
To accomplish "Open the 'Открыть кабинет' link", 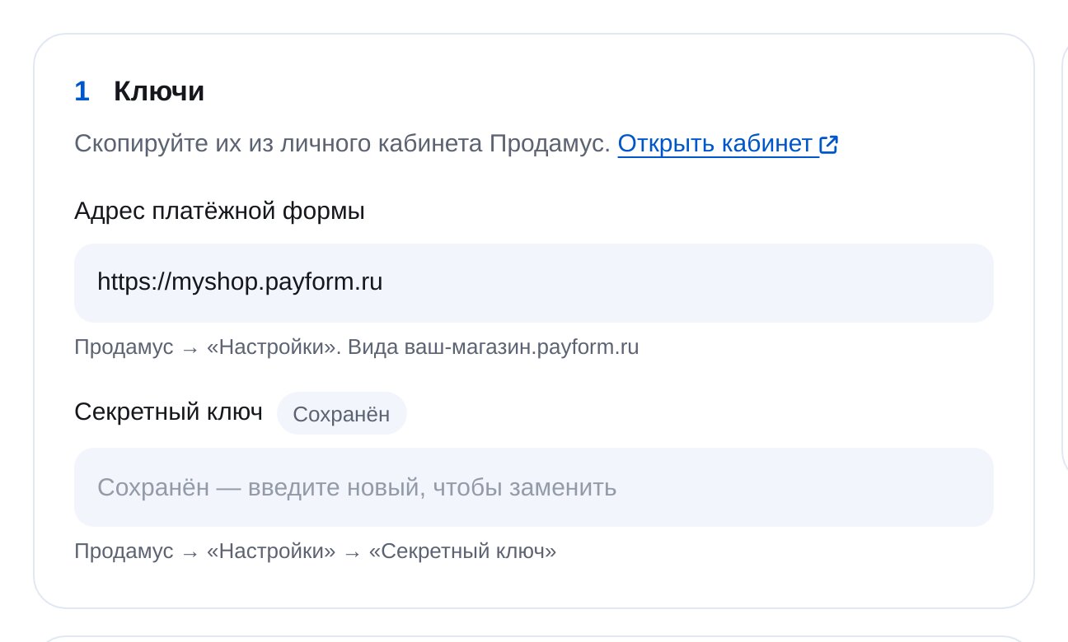I will [x=728, y=144].
